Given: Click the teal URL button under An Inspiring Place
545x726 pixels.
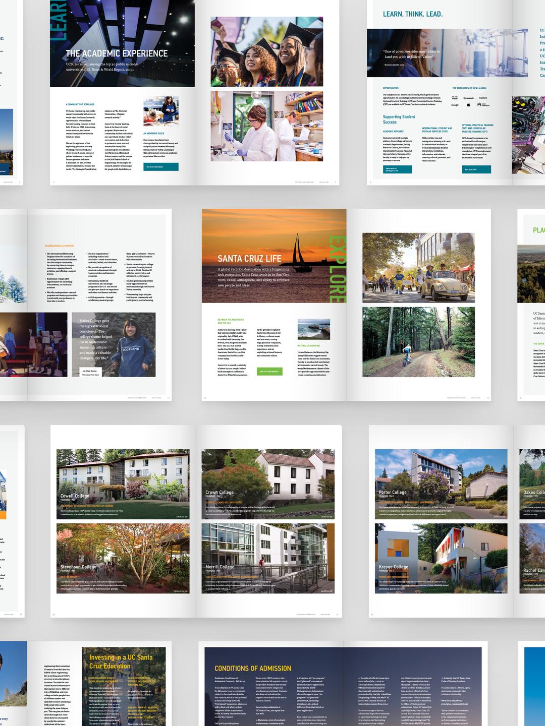Looking at the screenshot, I should [161, 166].
